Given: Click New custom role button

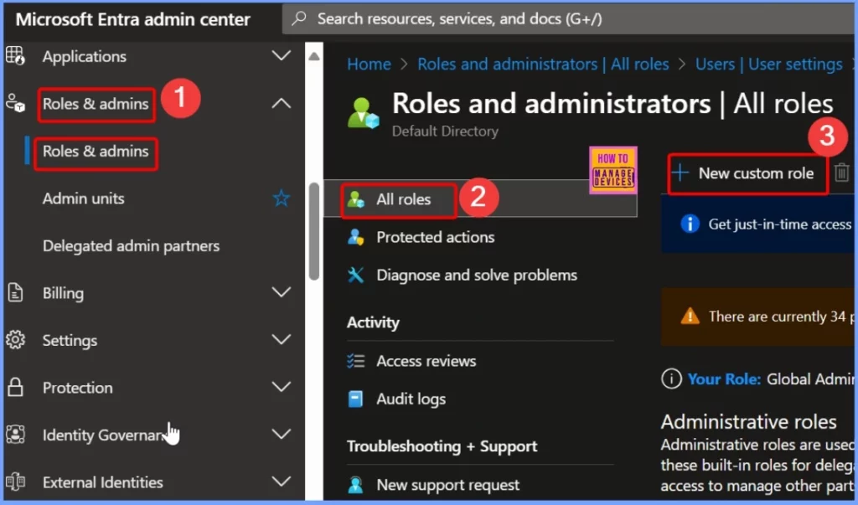Looking at the screenshot, I should (747, 173).
